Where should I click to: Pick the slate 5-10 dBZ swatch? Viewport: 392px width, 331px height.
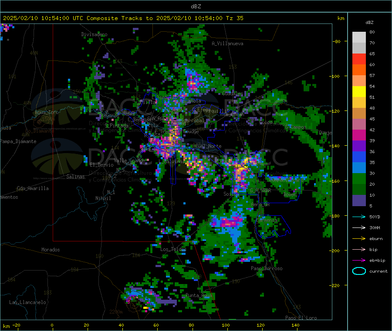pyautogui.click(x=359, y=201)
